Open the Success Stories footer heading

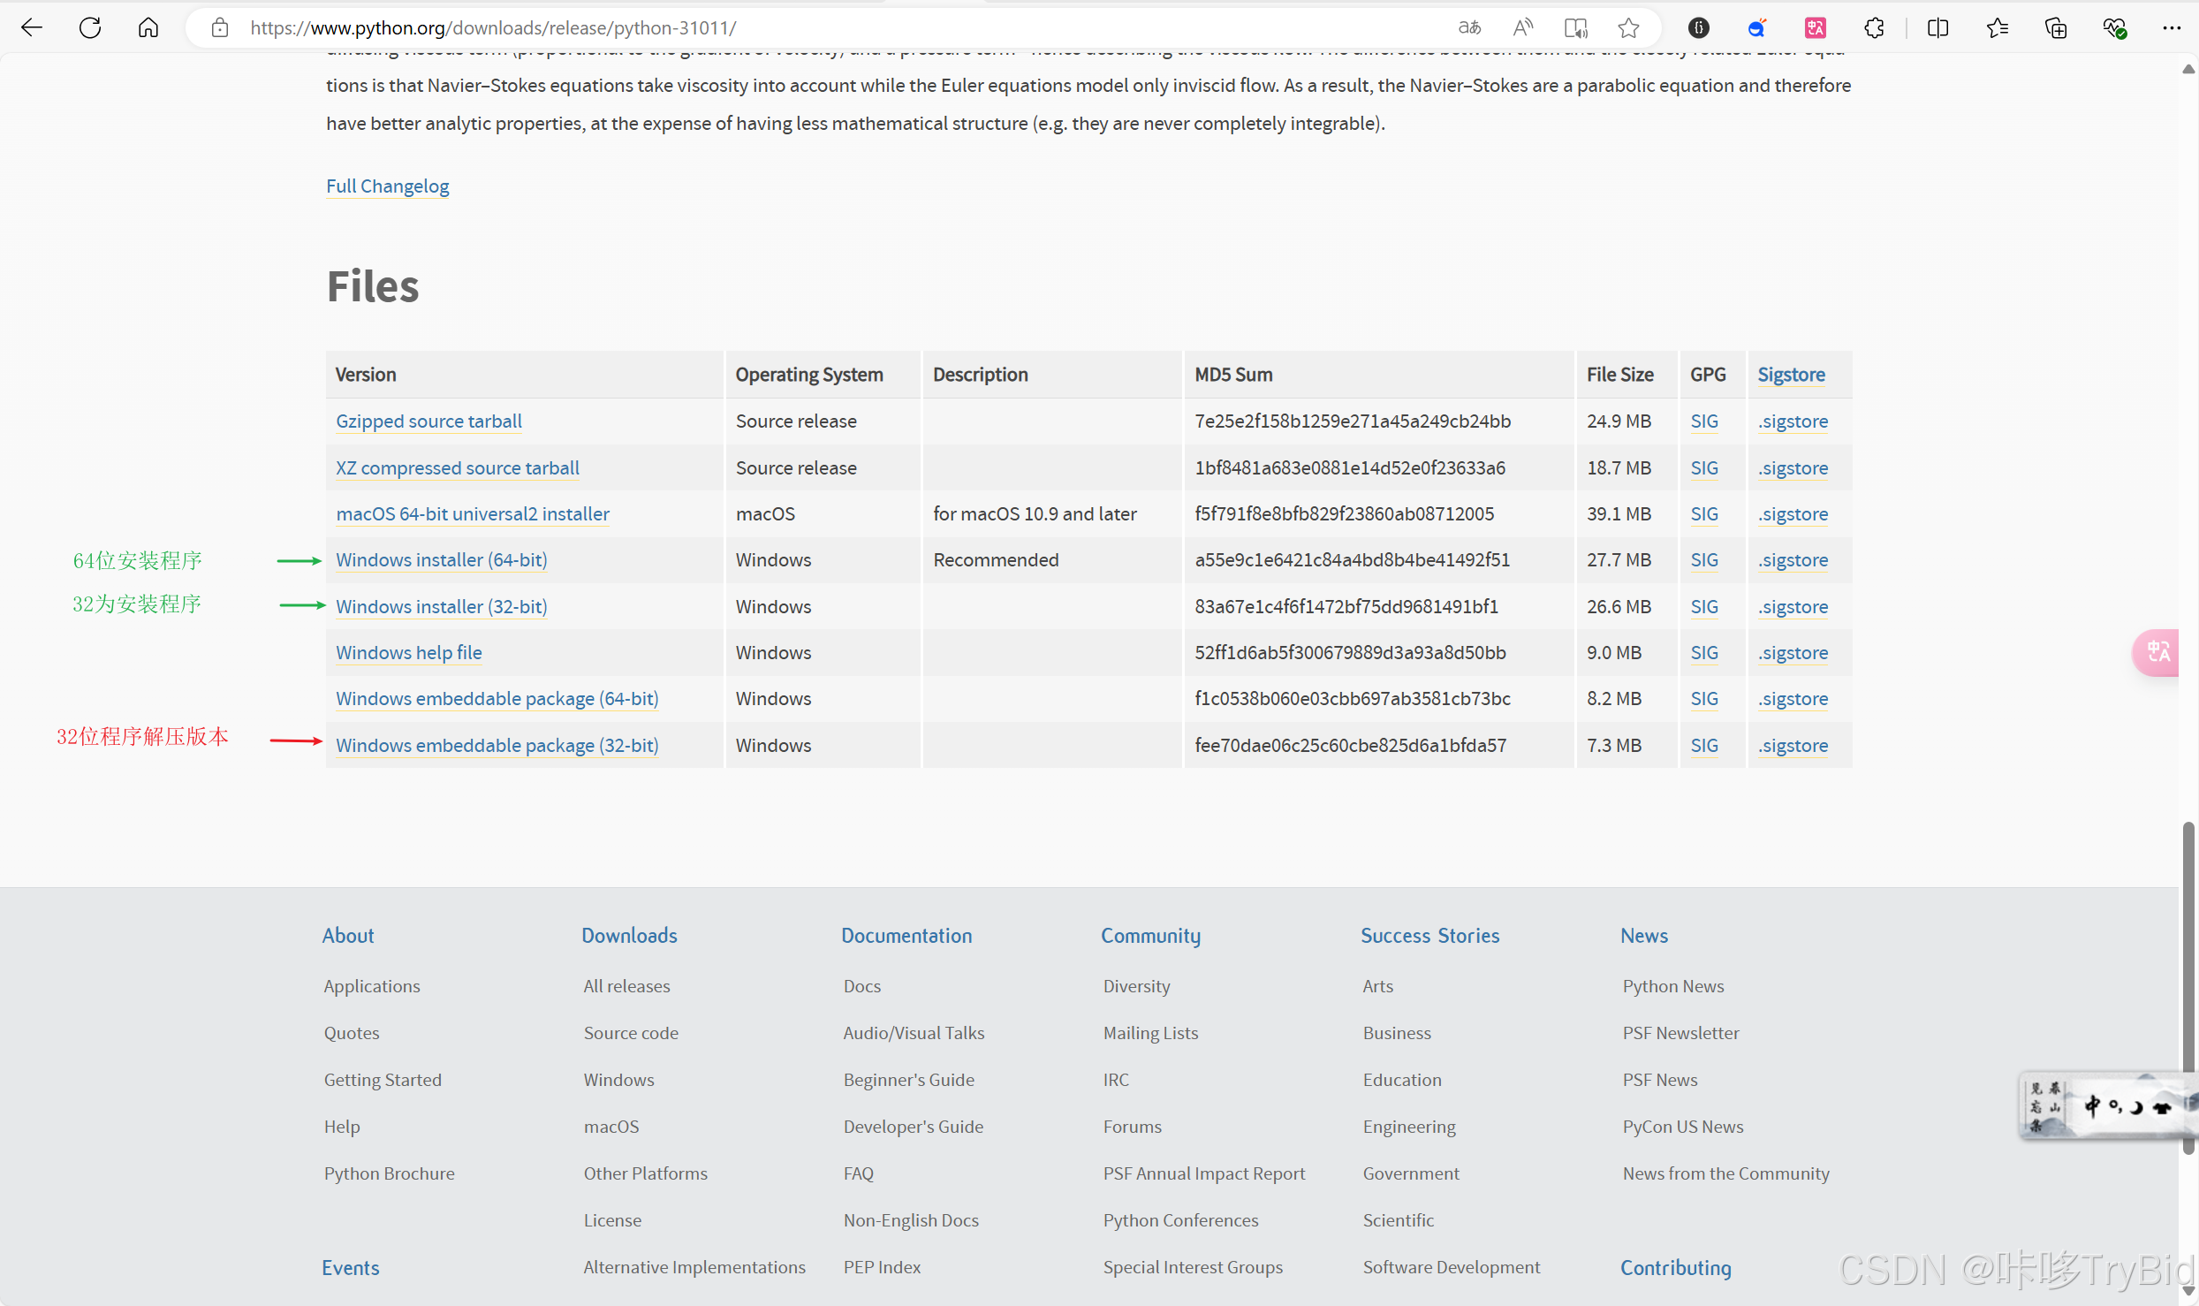(1429, 935)
